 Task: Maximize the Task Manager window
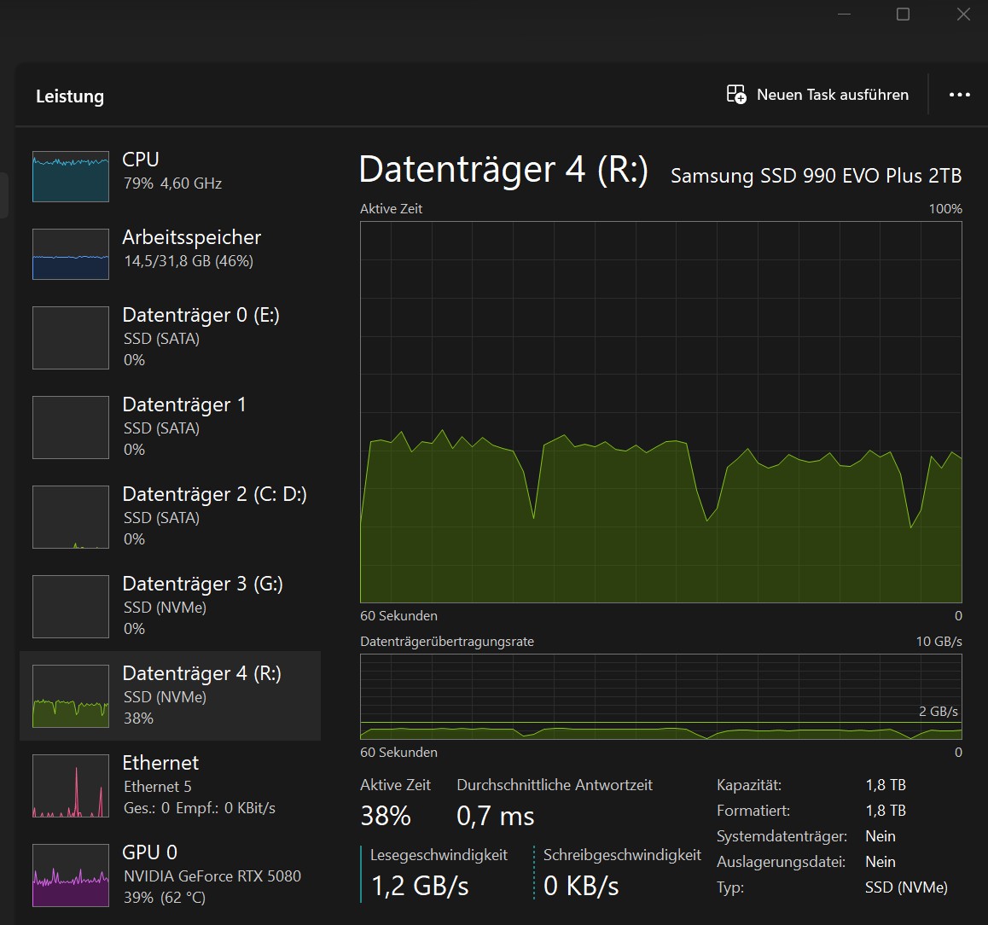click(x=903, y=15)
